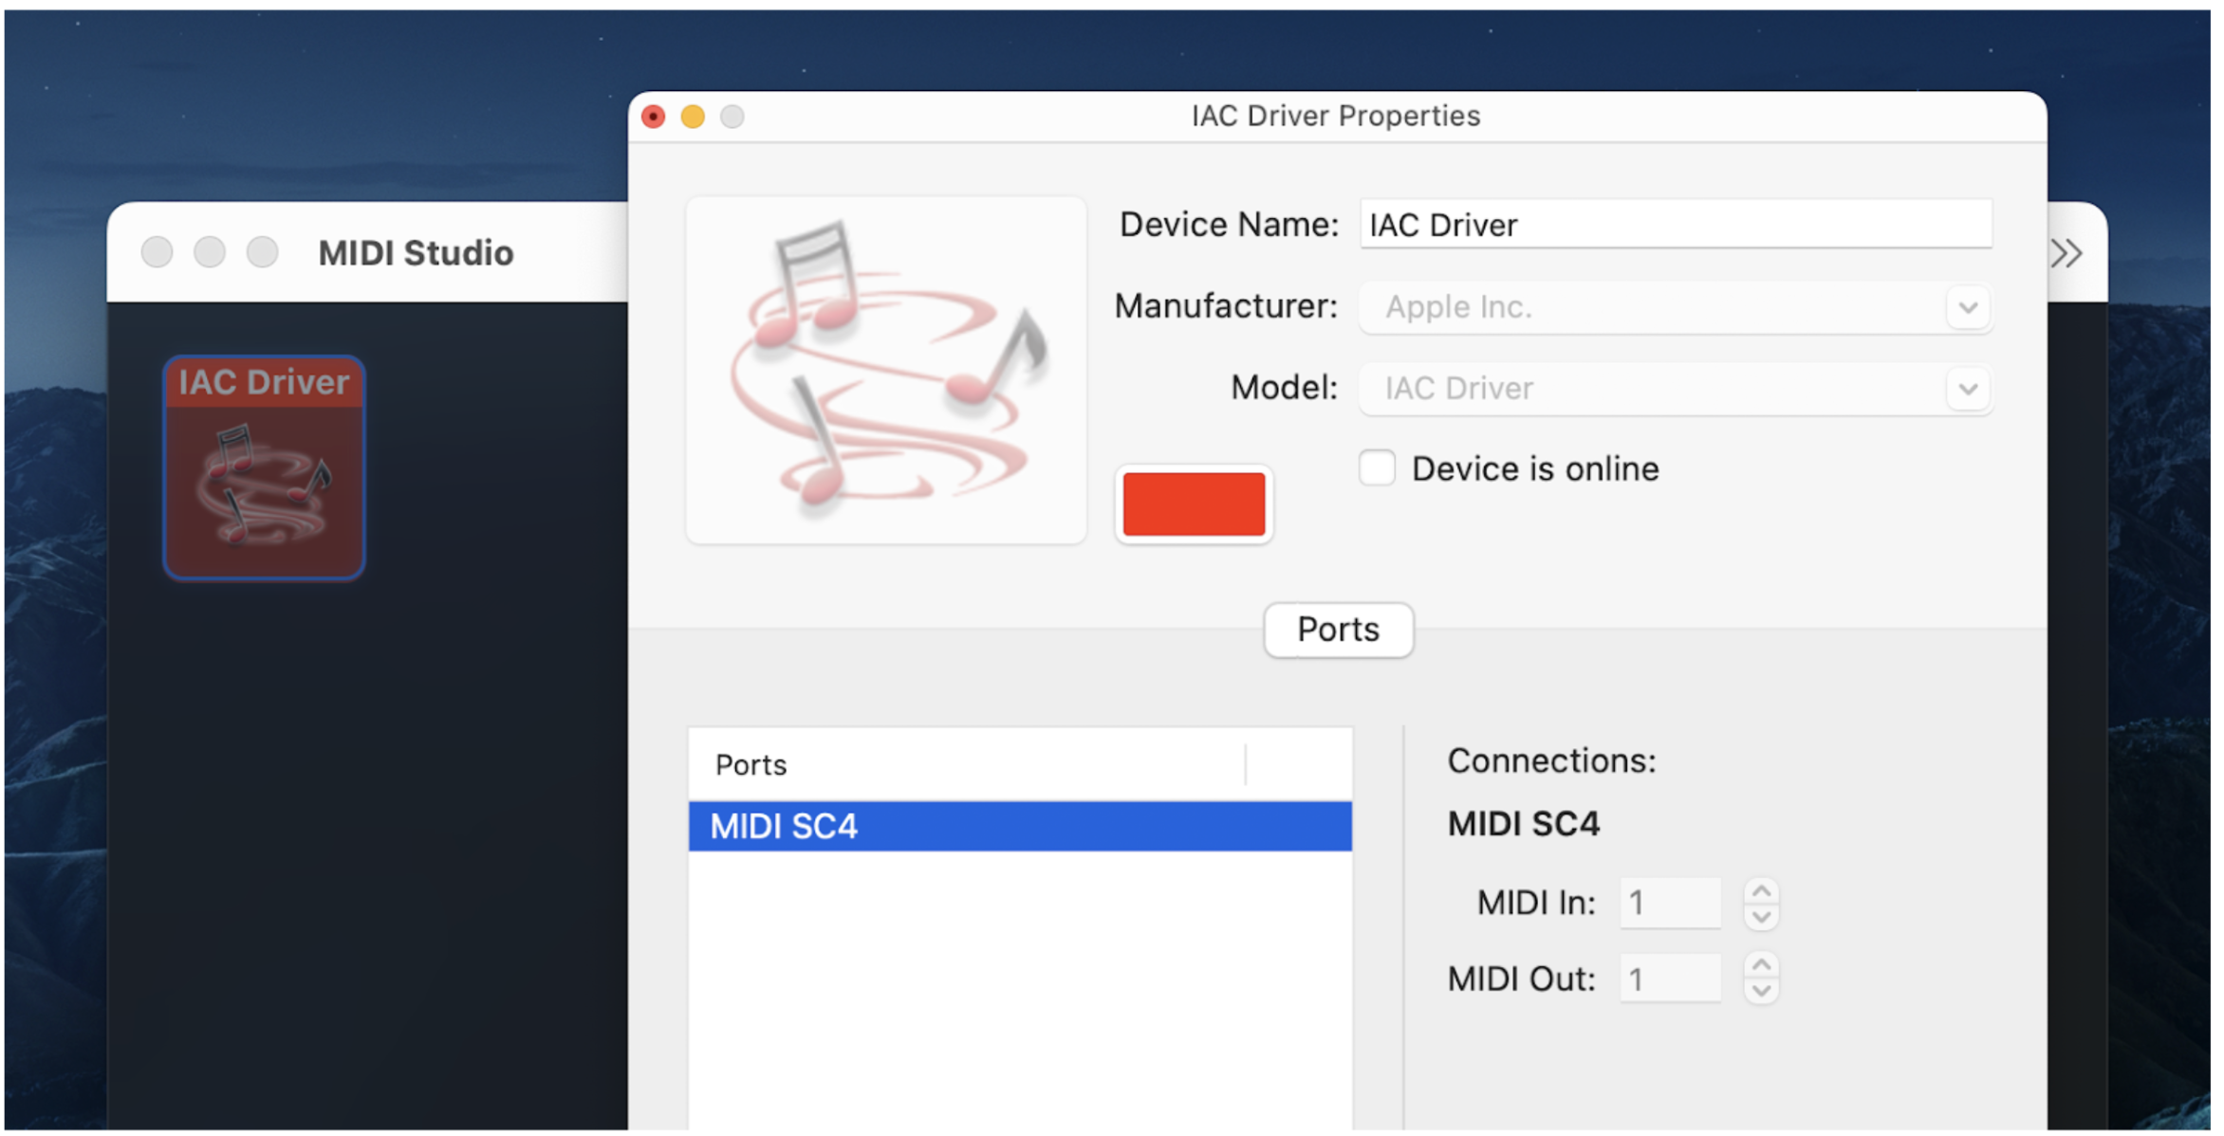The image size is (2224, 1136).
Task: Decrease MIDI Out with the down arrow
Action: click(x=1761, y=992)
